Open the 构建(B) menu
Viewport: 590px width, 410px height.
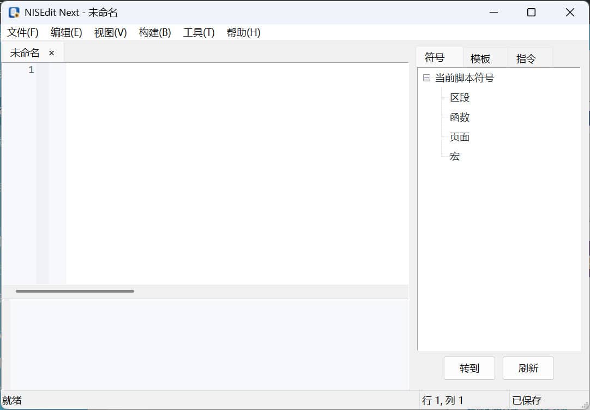(x=155, y=33)
